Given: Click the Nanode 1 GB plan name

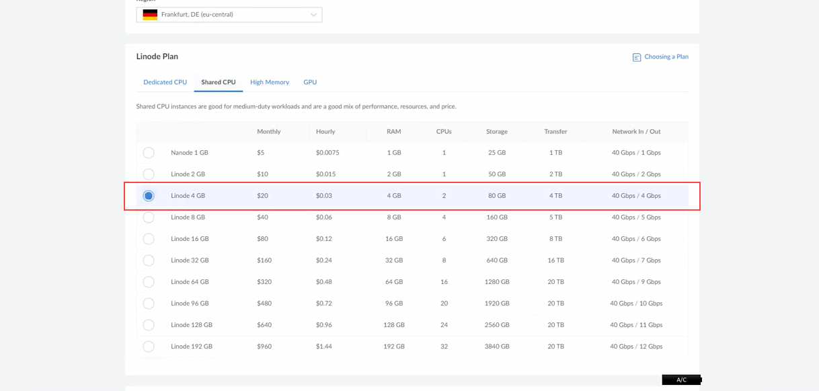Looking at the screenshot, I should (x=190, y=153).
